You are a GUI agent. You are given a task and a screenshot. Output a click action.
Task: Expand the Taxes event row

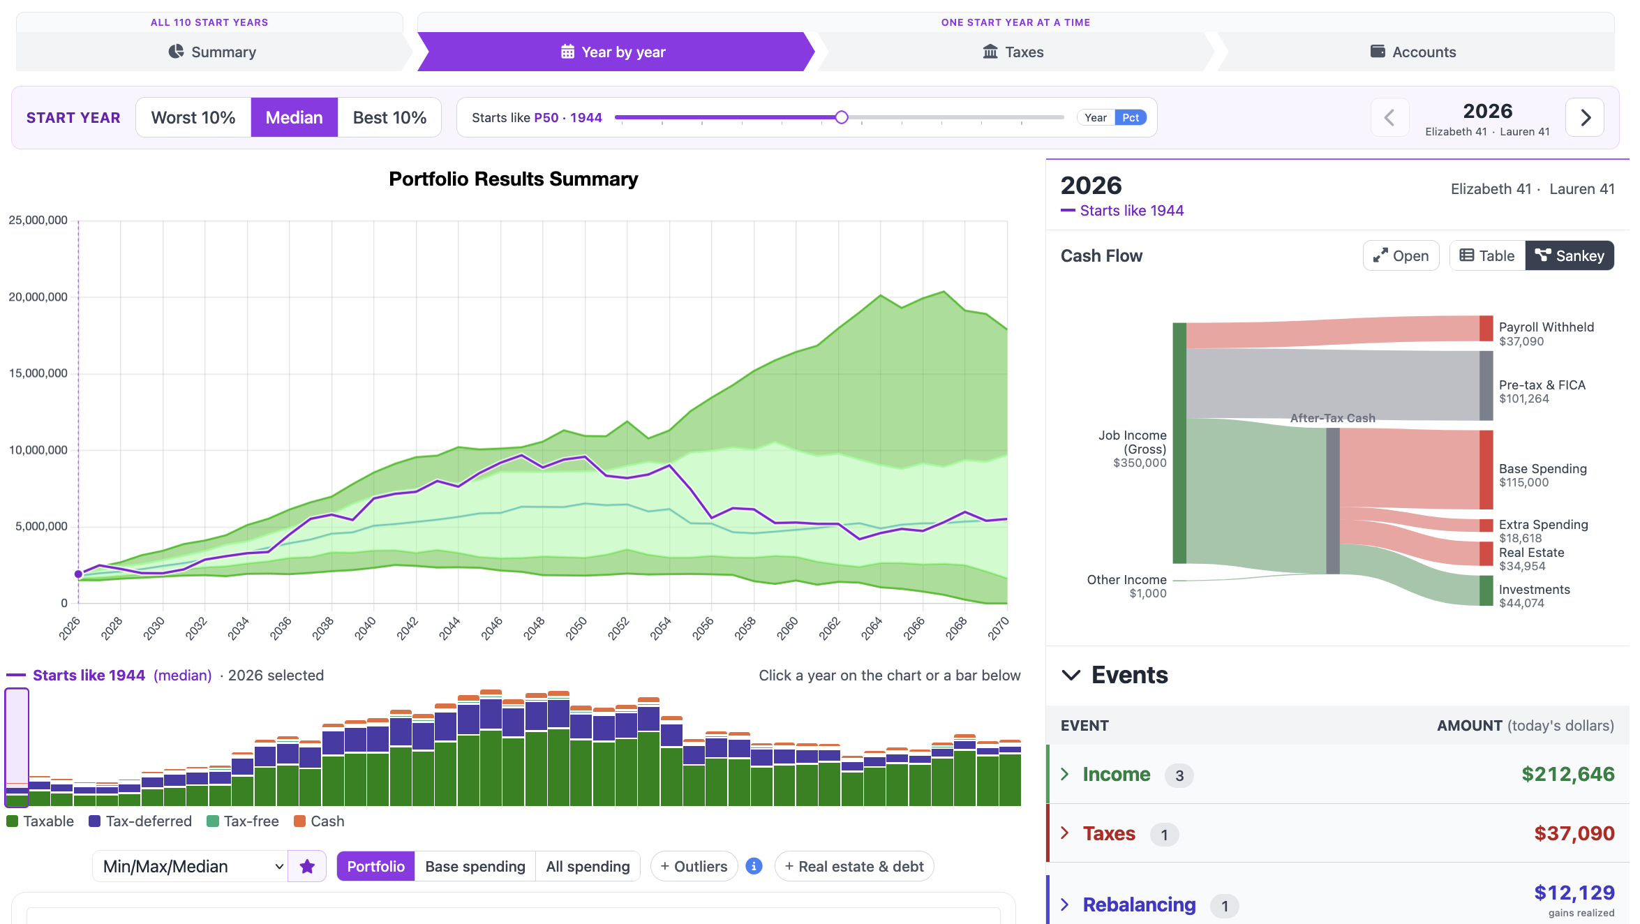click(x=1338, y=833)
